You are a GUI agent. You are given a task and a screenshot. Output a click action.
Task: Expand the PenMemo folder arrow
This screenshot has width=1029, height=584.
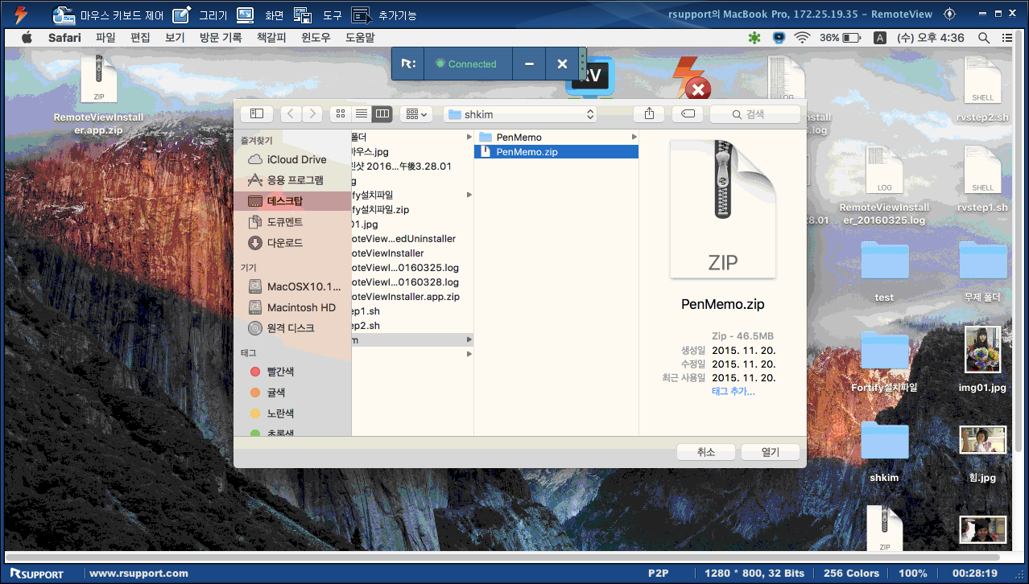click(634, 138)
